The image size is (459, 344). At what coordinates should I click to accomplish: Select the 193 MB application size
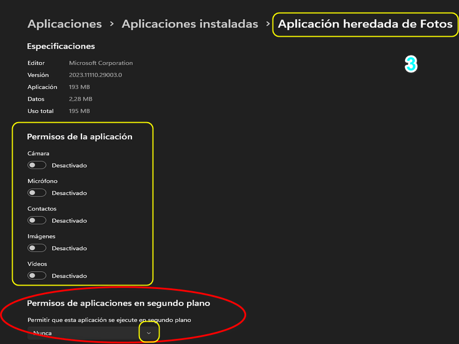tap(79, 87)
